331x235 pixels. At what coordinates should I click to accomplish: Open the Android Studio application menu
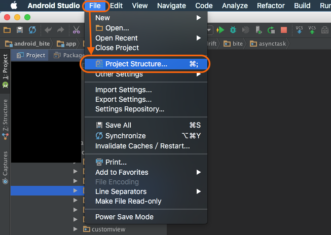[54, 6]
